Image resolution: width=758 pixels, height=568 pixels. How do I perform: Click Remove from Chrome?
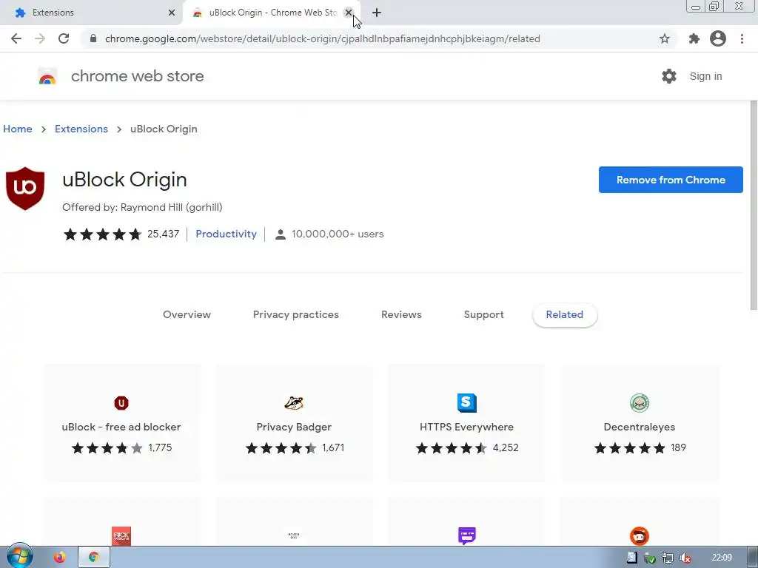point(671,180)
